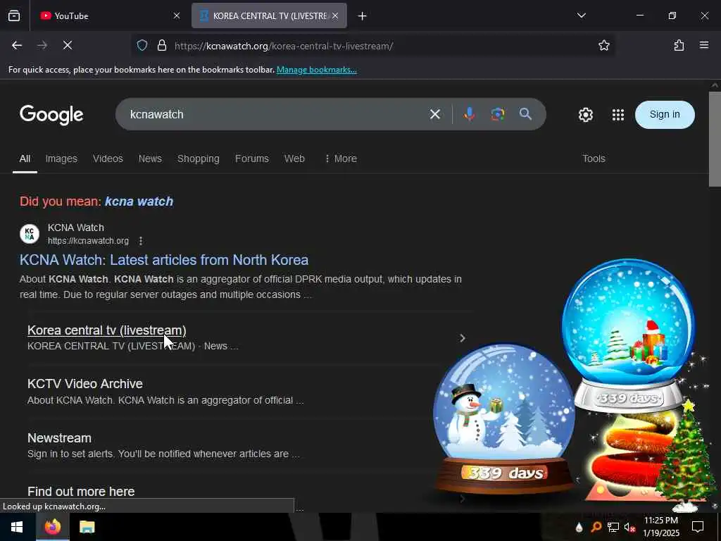This screenshot has height=541, width=721.
Task: Click the page vertical scrollbar thumb
Action: coord(715,139)
